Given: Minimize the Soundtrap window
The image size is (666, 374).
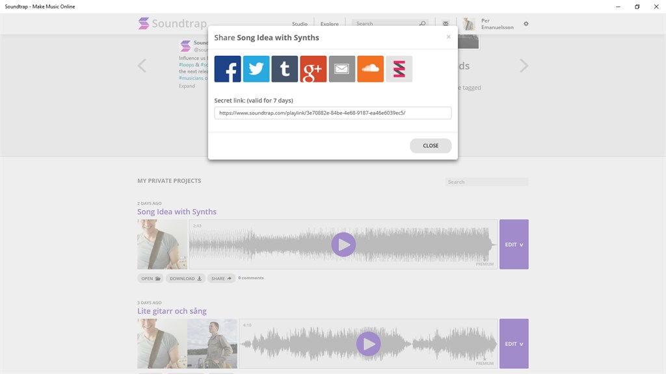Looking at the screenshot, I should 618,6.
